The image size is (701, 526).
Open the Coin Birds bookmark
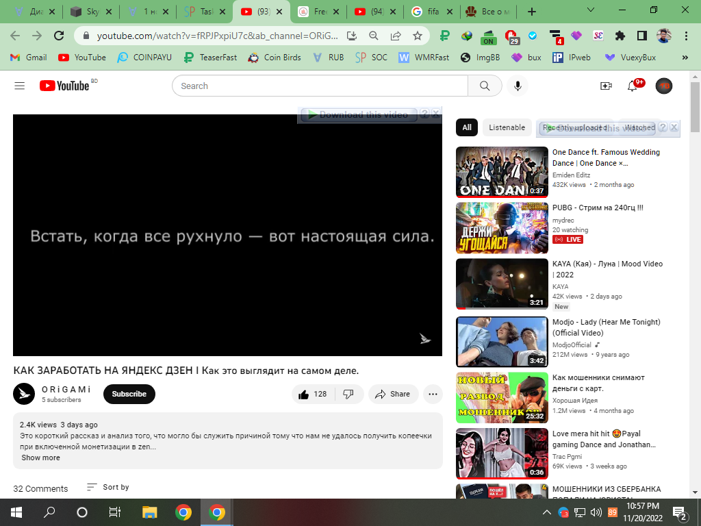pyautogui.click(x=275, y=58)
